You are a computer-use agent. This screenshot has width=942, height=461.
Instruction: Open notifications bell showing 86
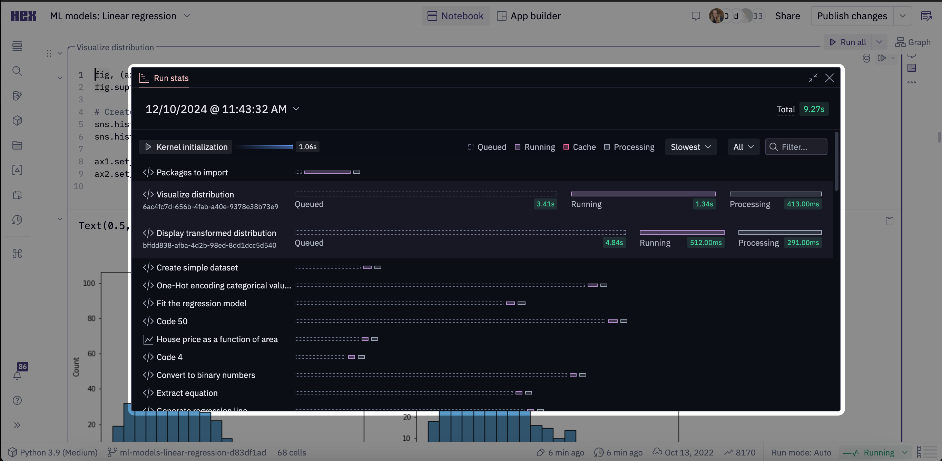coord(17,376)
